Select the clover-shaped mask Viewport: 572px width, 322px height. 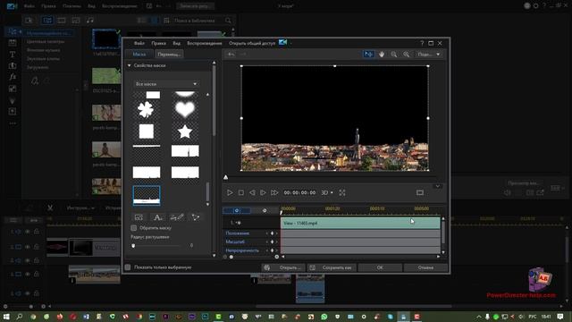point(146,110)
